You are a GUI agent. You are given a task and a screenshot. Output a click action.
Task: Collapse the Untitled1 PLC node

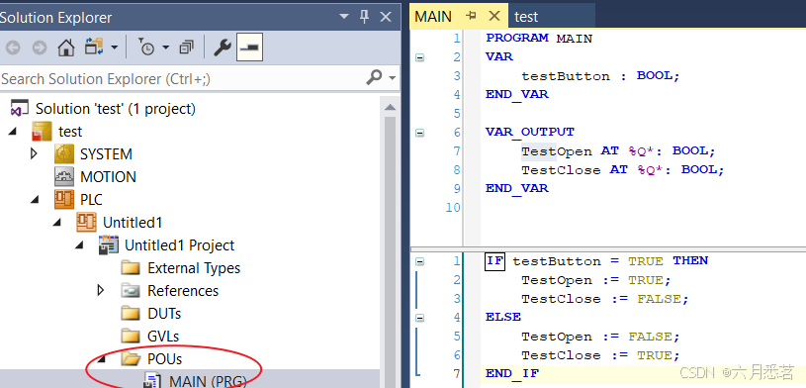tap(57, 223)
